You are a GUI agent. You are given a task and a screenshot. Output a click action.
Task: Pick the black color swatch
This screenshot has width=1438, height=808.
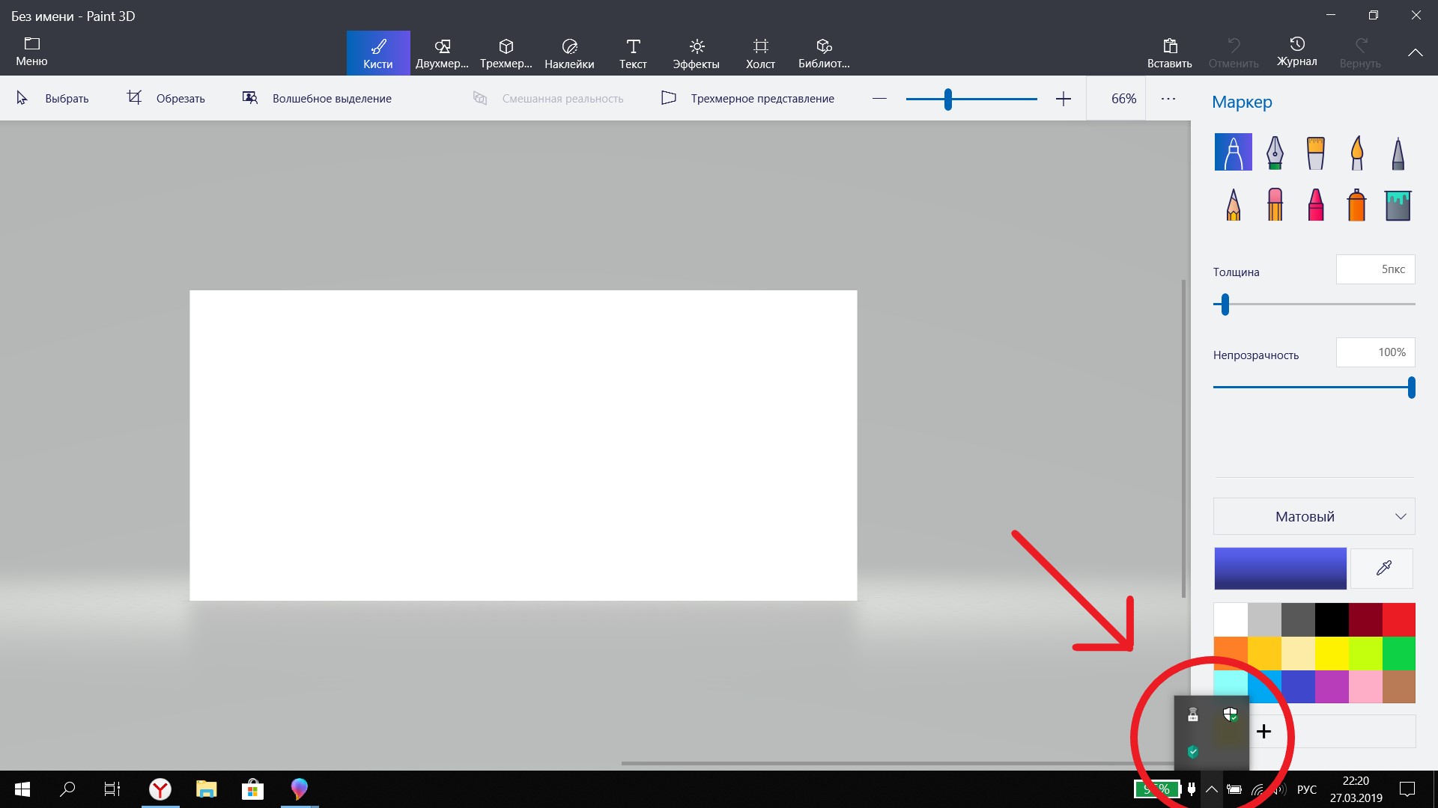(1331, 619)
